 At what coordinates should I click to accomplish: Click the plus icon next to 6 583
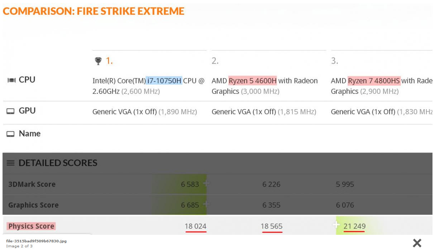point(206,183)
